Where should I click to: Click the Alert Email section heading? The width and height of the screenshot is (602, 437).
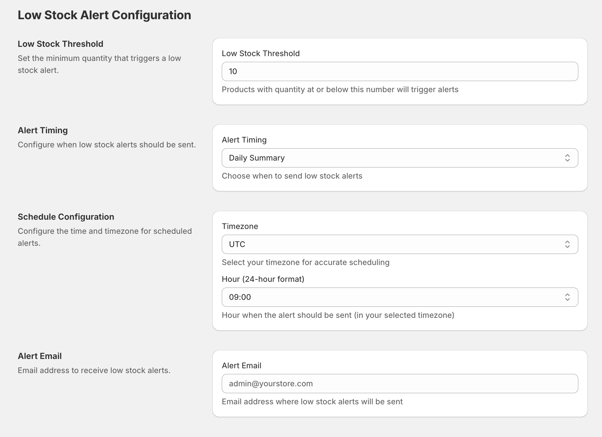click(x=40, y=356)
